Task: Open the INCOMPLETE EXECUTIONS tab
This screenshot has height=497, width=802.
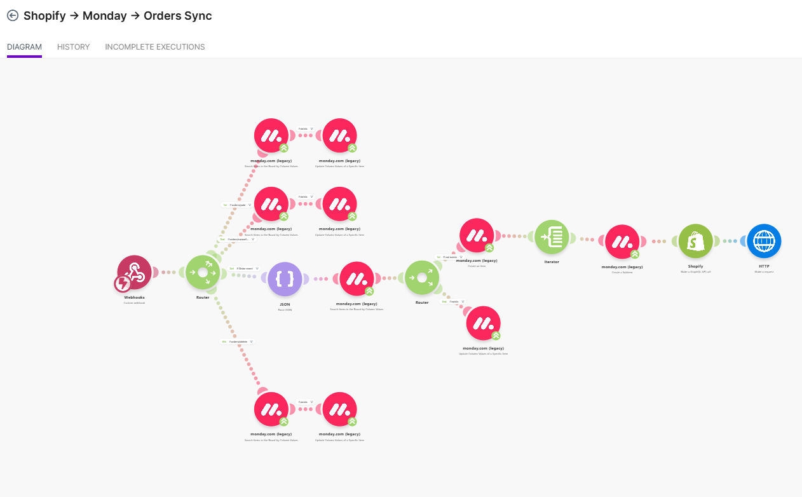Action: 155,47
